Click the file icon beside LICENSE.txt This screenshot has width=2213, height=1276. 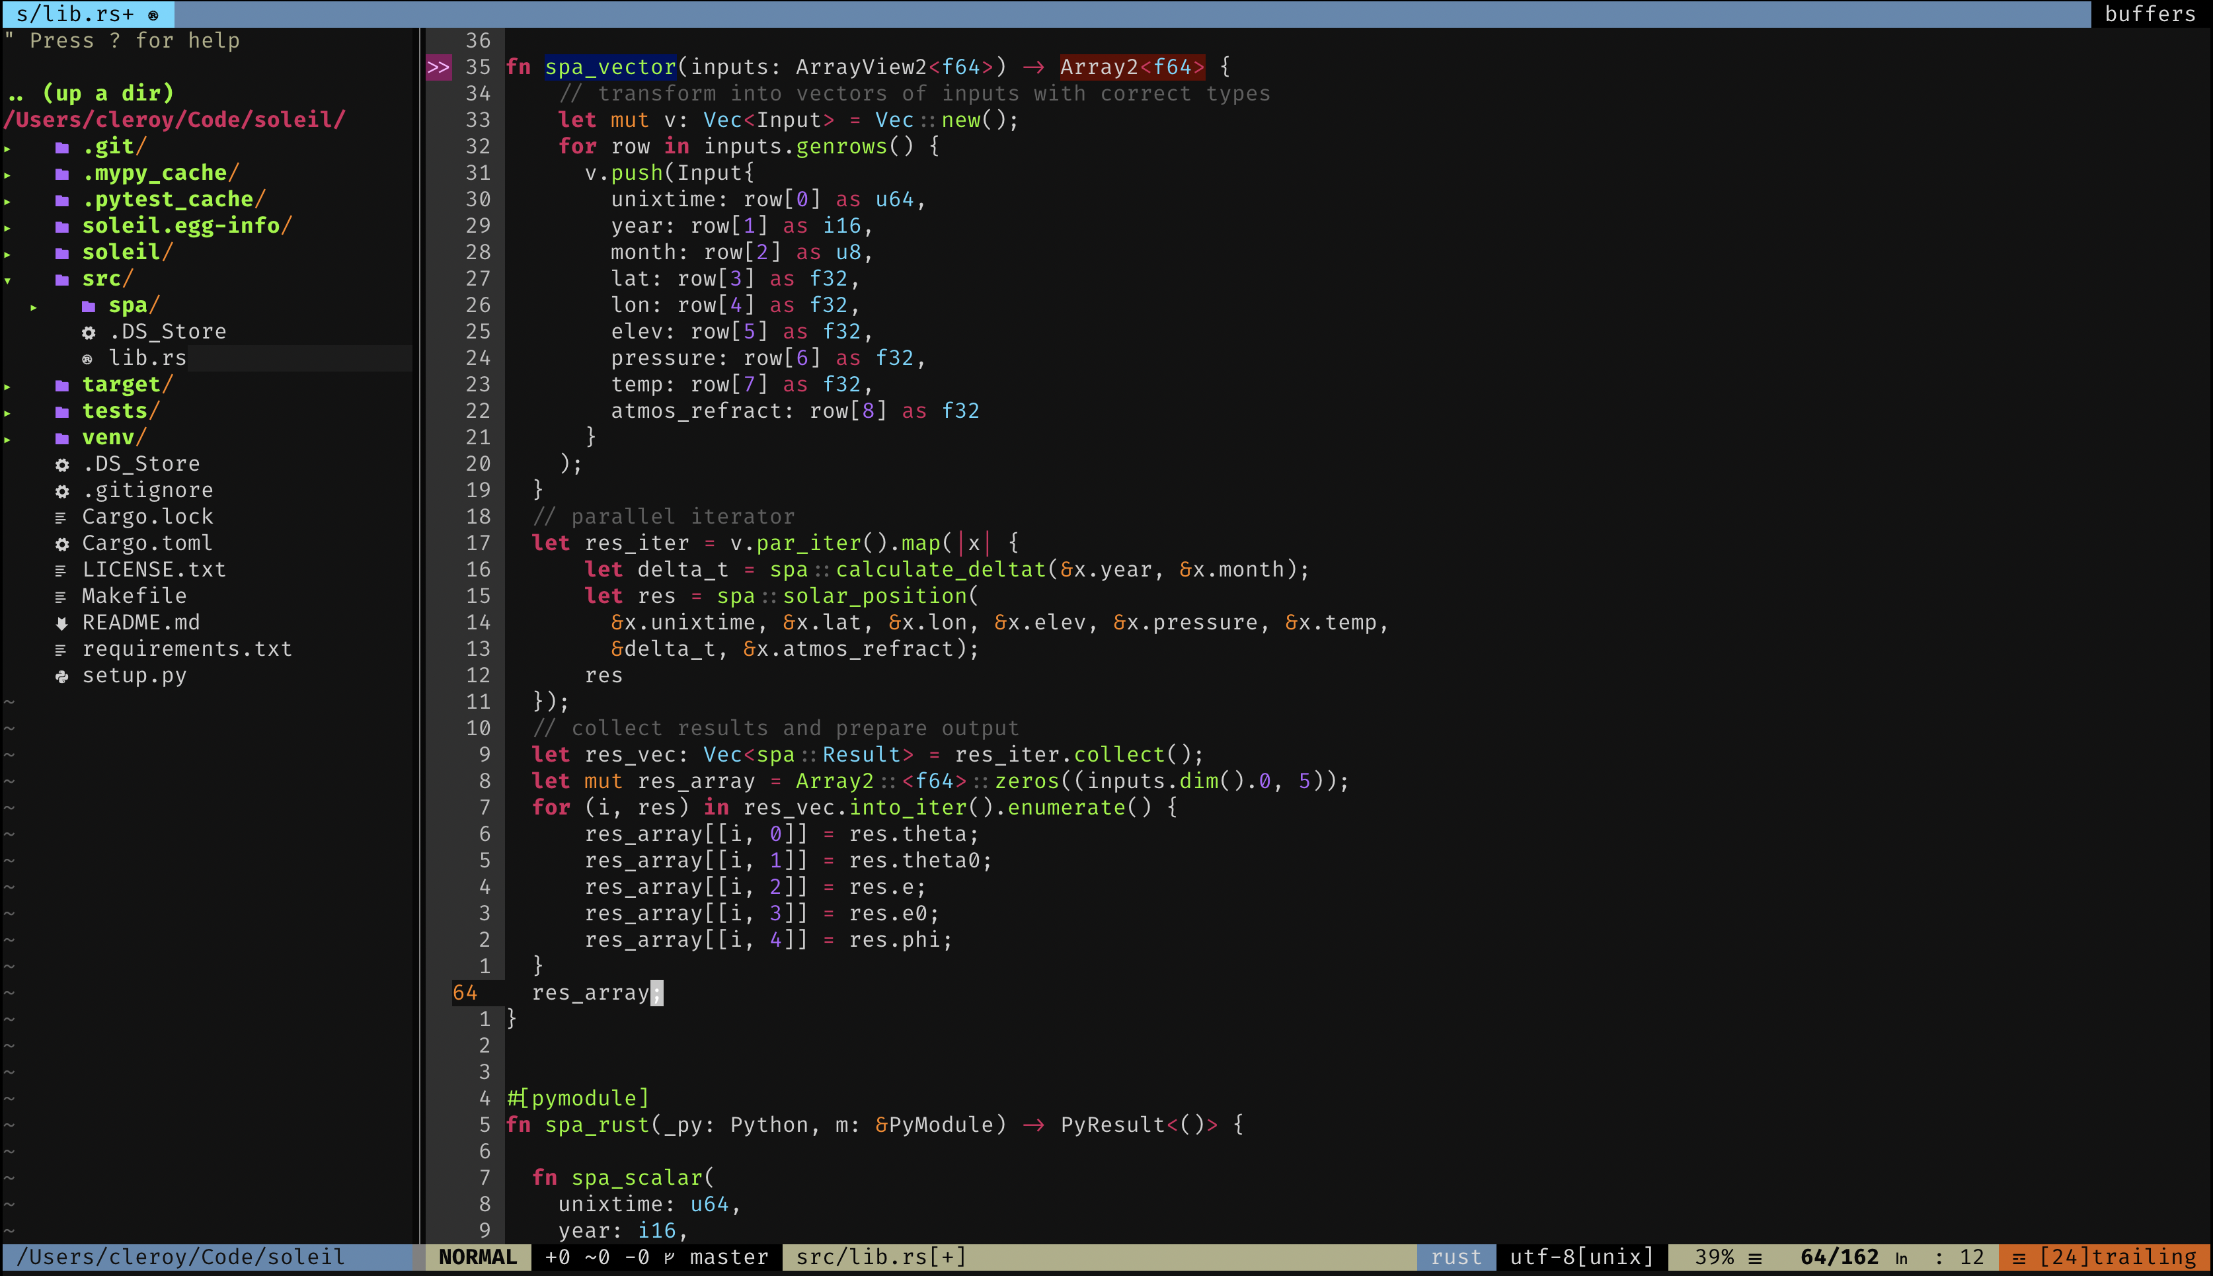point(60,571)
